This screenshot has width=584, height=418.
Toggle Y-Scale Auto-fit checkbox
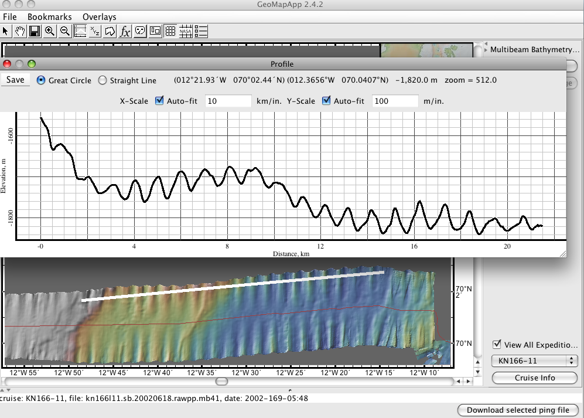click(326, 101)
